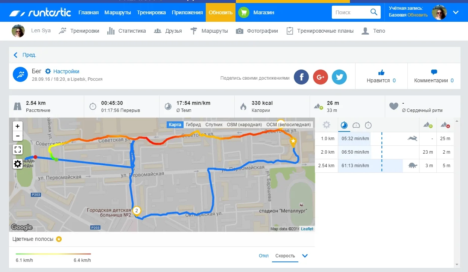The width and height of the screenshot is (468, 272).
Task: Share on Google Plus
Action: pyautogui.click(x=321, y=77)
